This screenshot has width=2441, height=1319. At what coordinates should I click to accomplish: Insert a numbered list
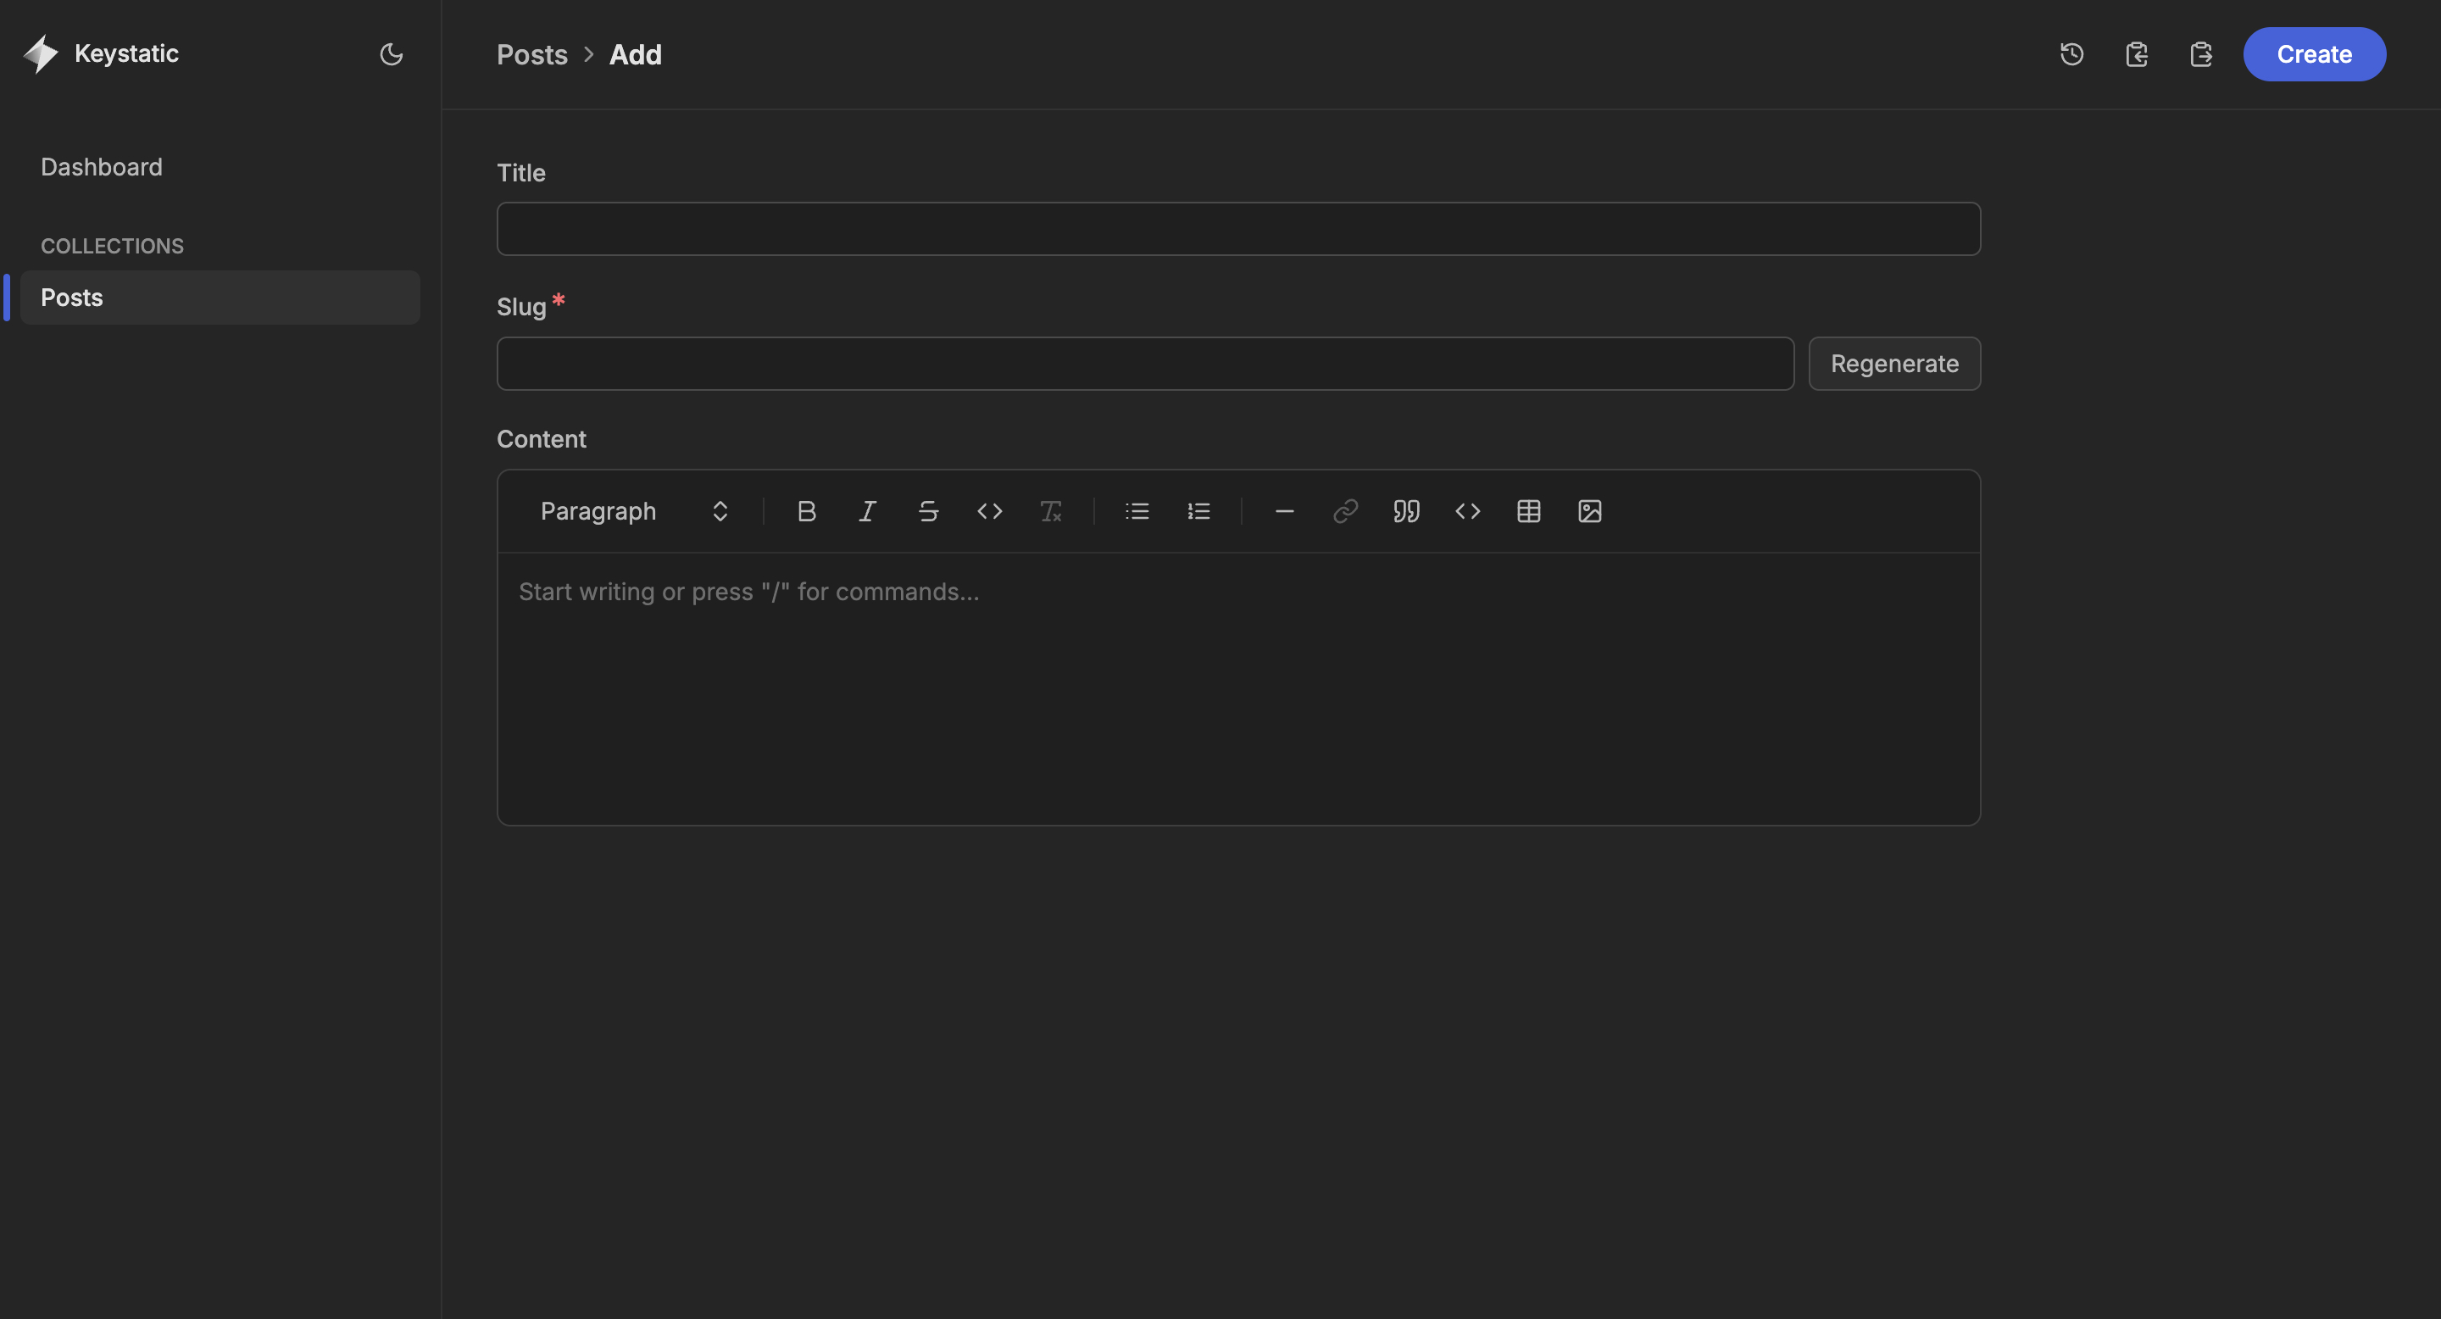[x=1198, y=511]
